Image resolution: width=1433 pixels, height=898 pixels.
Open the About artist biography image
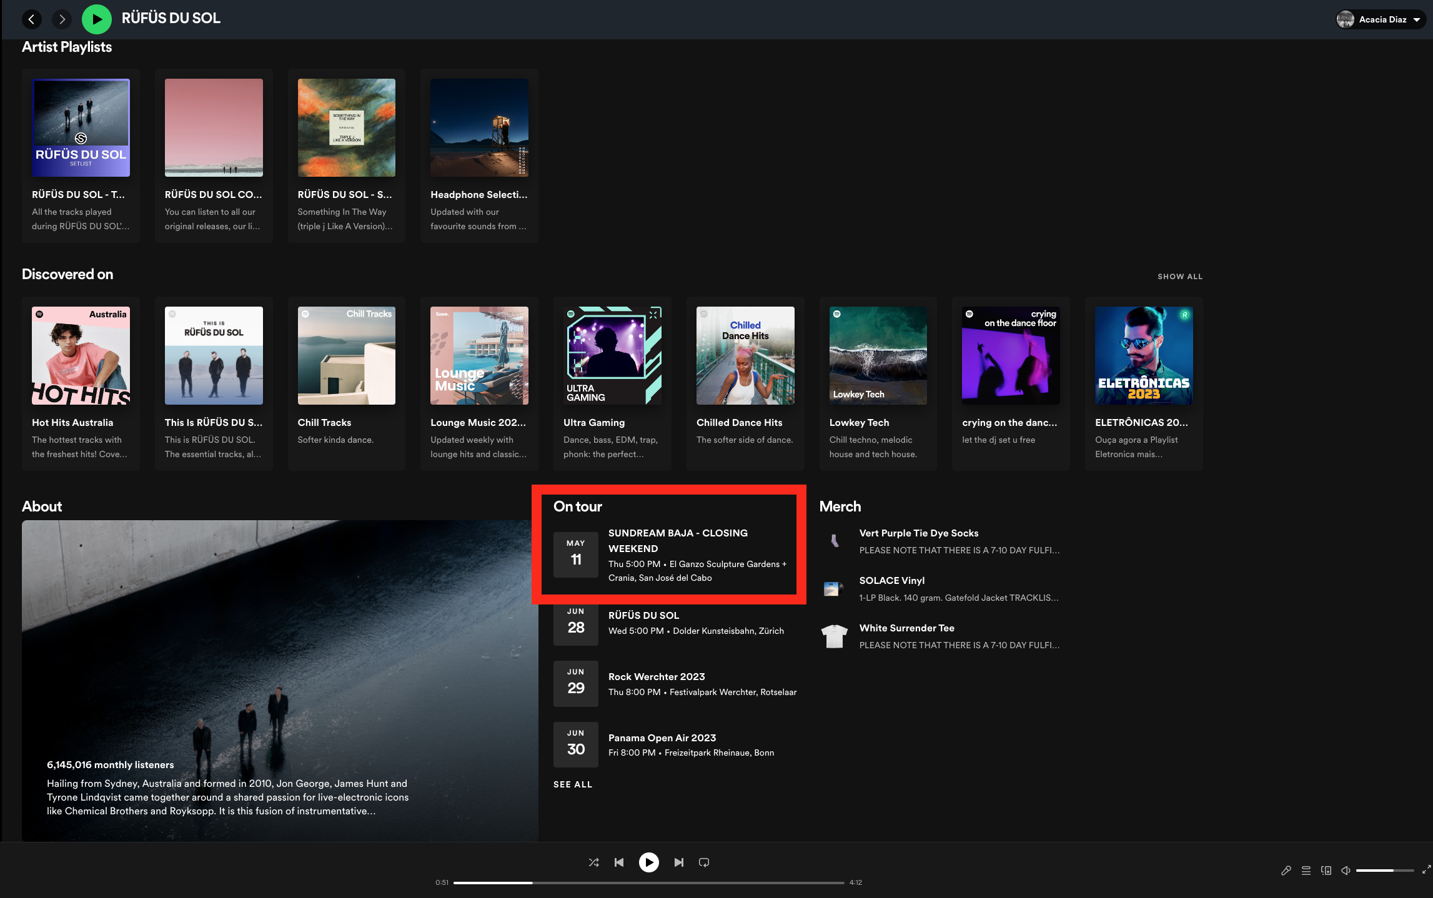(280, 681)
